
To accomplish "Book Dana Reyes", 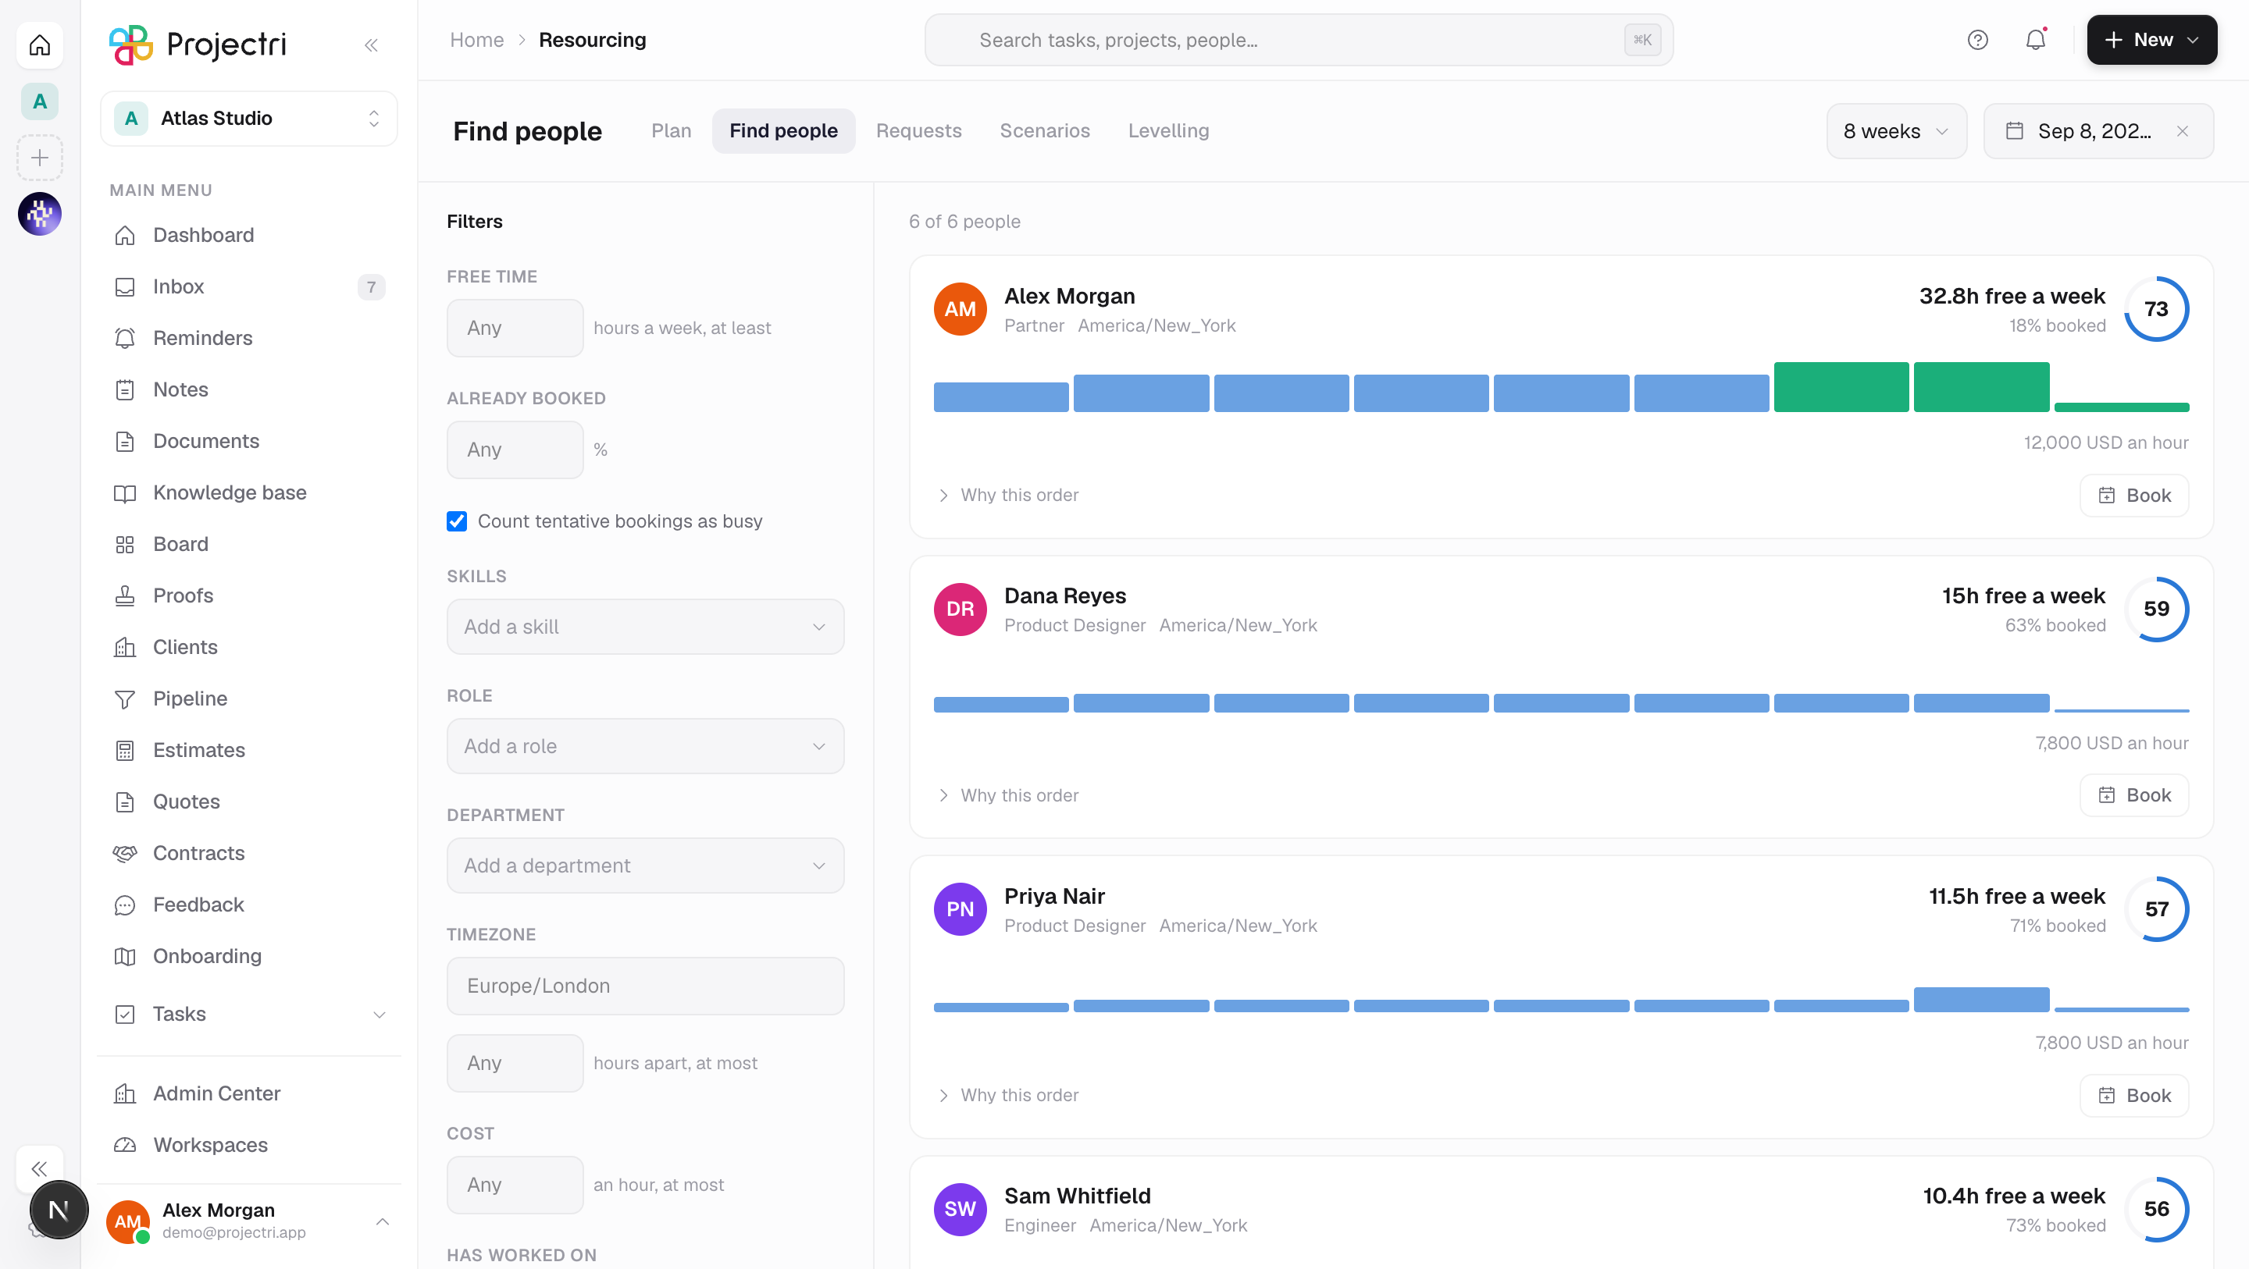I will (x=2133, y=796).
